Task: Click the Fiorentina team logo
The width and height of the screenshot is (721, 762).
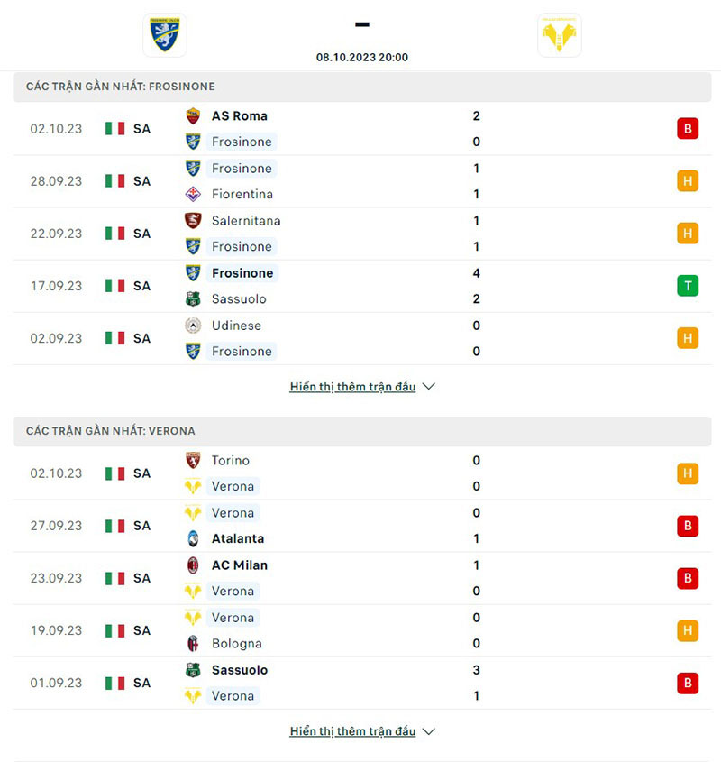Action: (x=193, y=194)
